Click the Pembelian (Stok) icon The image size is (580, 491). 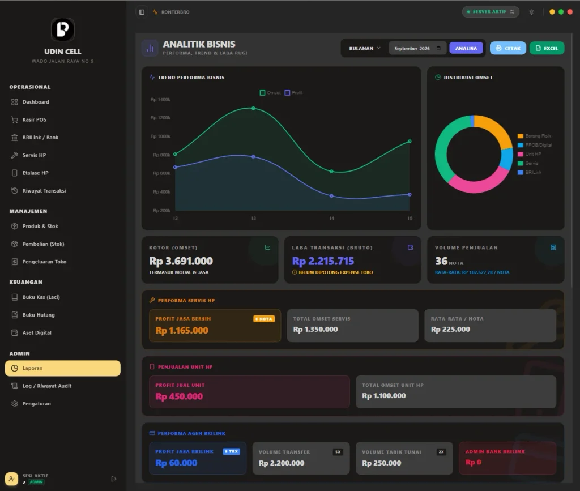(x=14, y=244)
